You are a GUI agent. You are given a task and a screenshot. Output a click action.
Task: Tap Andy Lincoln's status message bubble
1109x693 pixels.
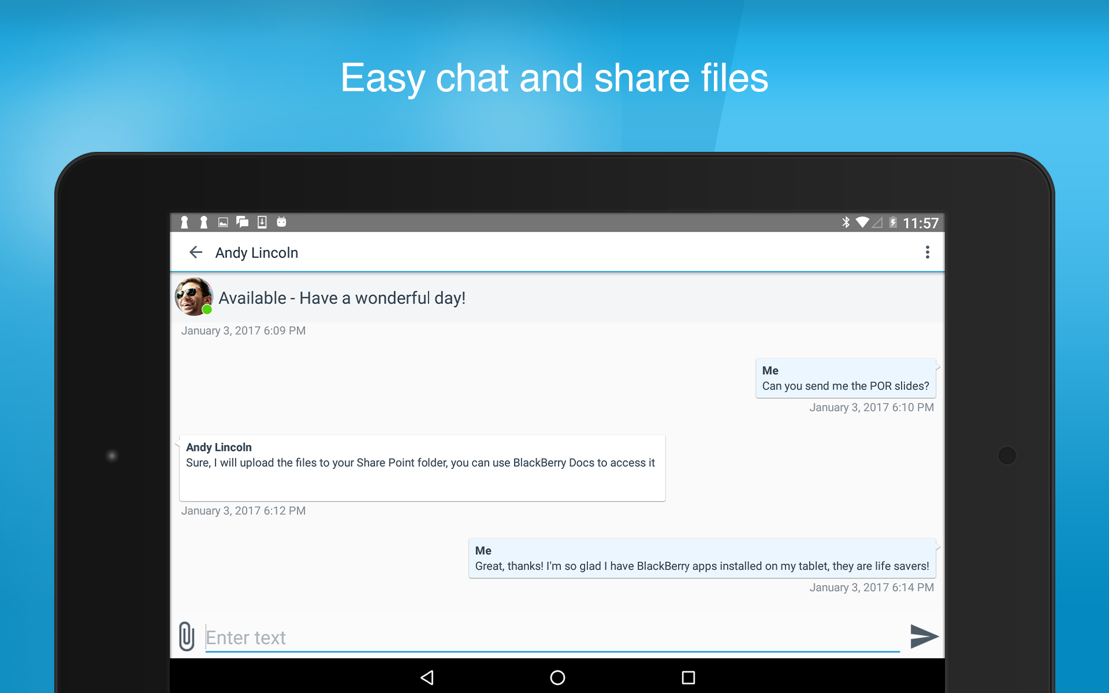click(x=341, y=297)
